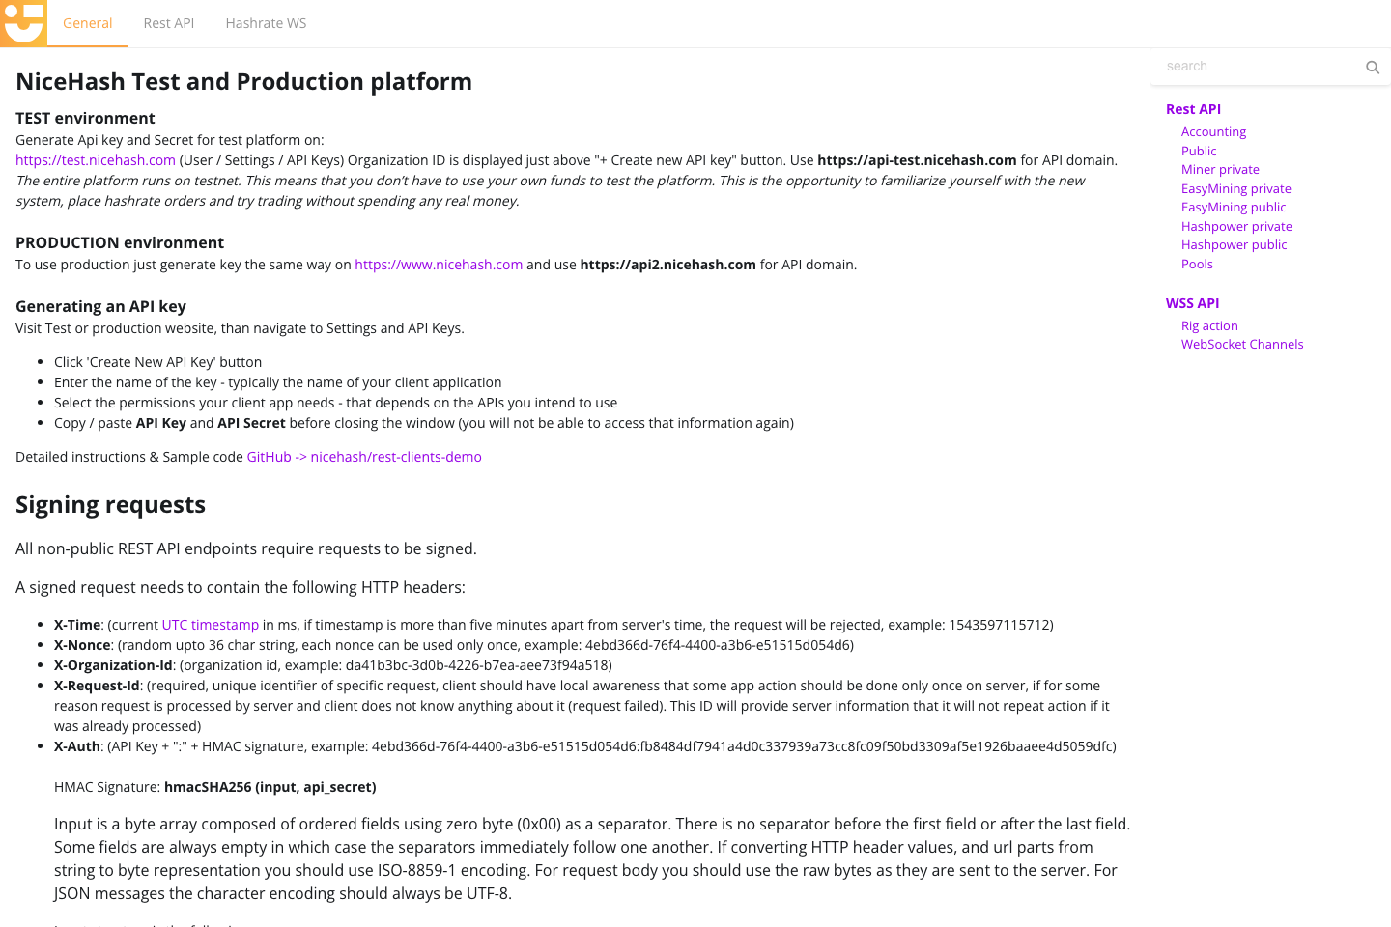
Task: Open the EasyMining public section
Action: 1234,207
